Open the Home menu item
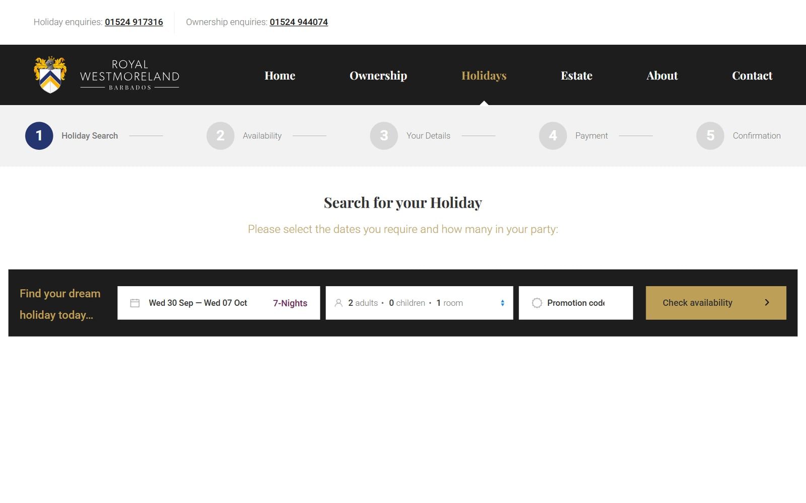 (280, 75)
